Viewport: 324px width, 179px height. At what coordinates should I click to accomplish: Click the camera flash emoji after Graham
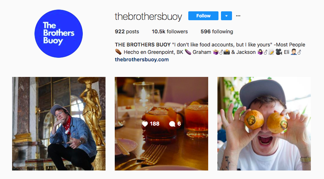click(227, 52)
